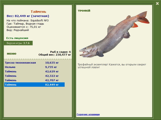Click the Вес: 82,449 кг (зачетная) line
This screenshot has width=161, height=120.
[28, 16]
